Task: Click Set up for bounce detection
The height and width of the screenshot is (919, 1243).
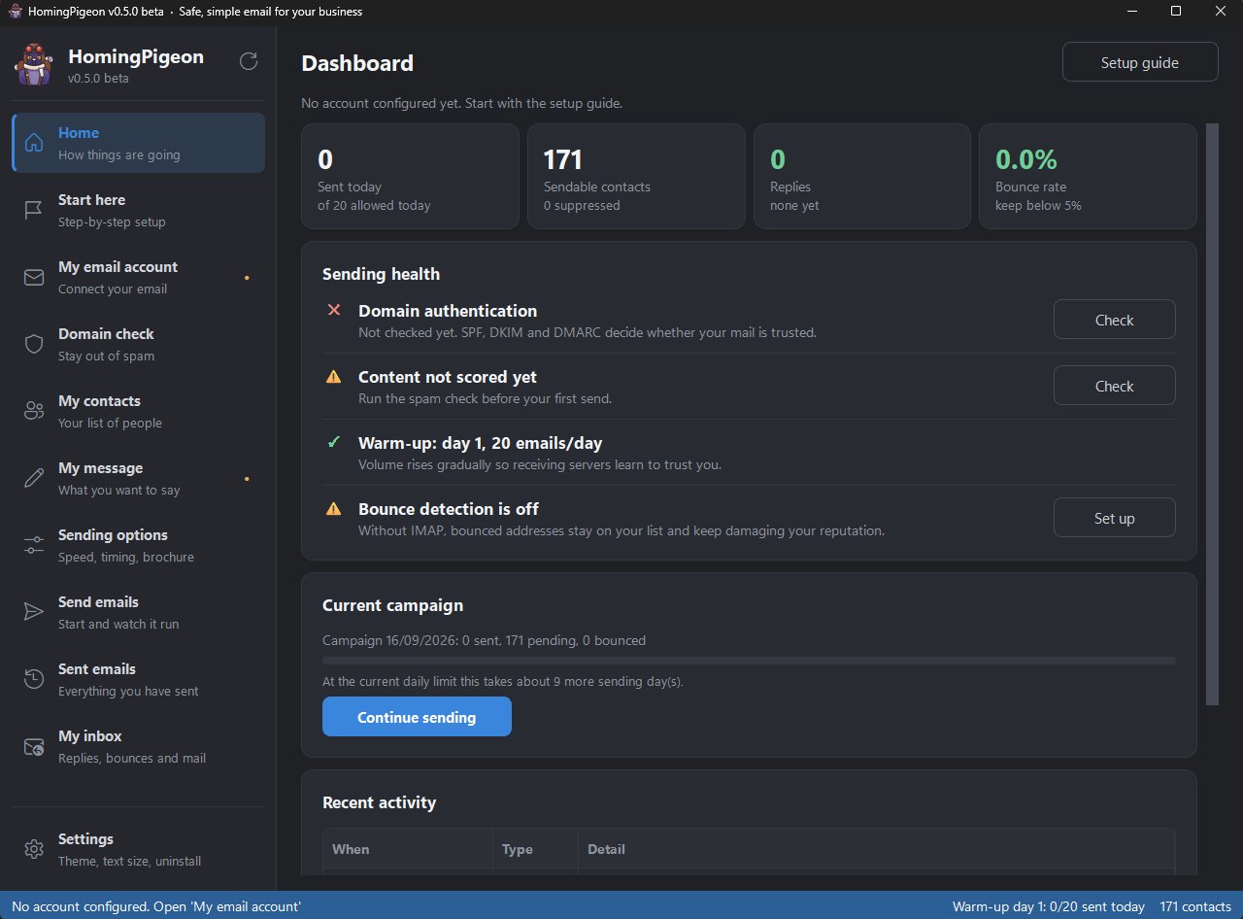Action: pos(1115,518)
